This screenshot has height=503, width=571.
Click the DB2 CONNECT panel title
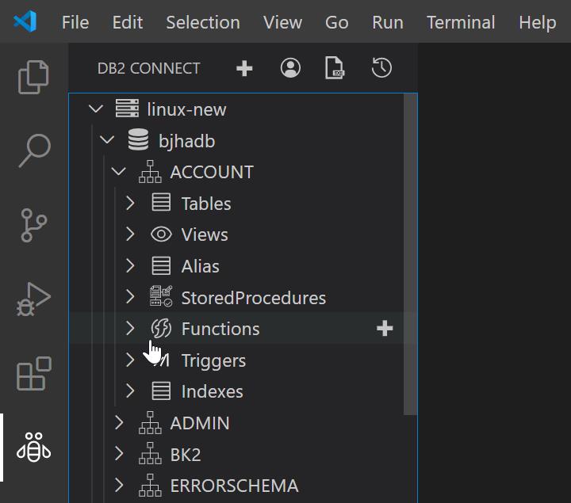(148, 68)
